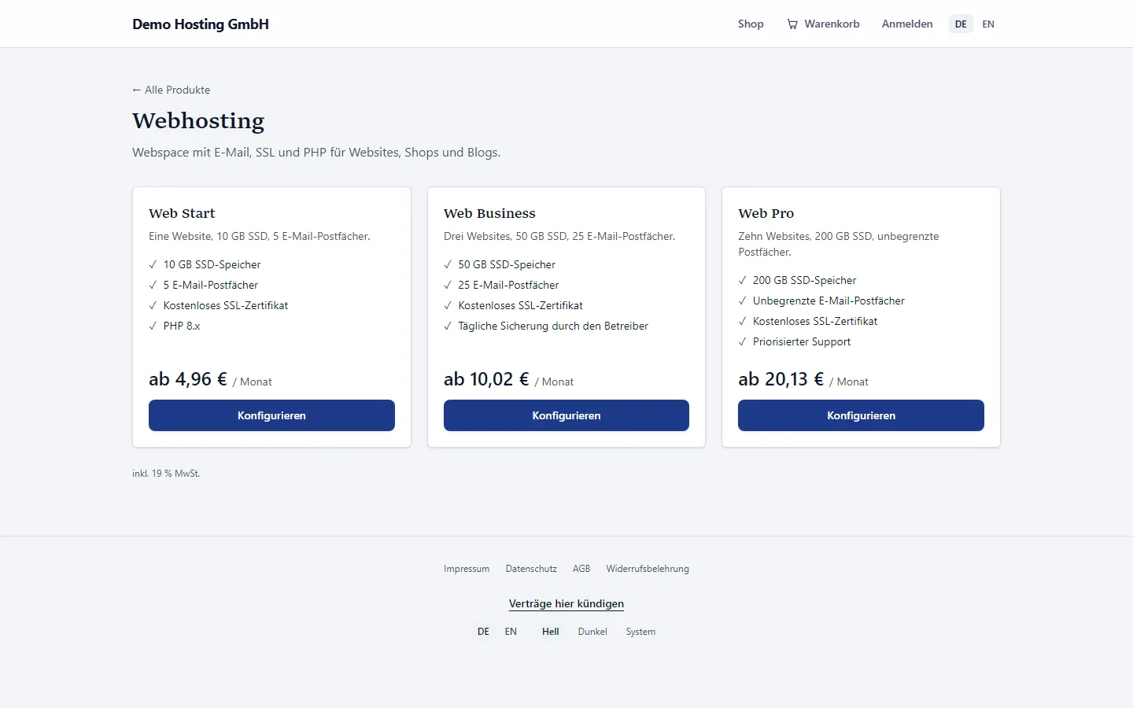Open the Impressum footer link

(467, 569)
